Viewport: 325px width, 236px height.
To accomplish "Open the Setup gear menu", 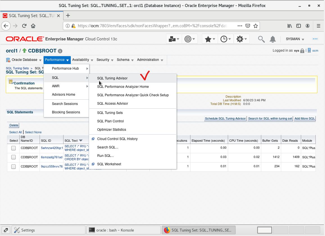I will click(242, 39).
